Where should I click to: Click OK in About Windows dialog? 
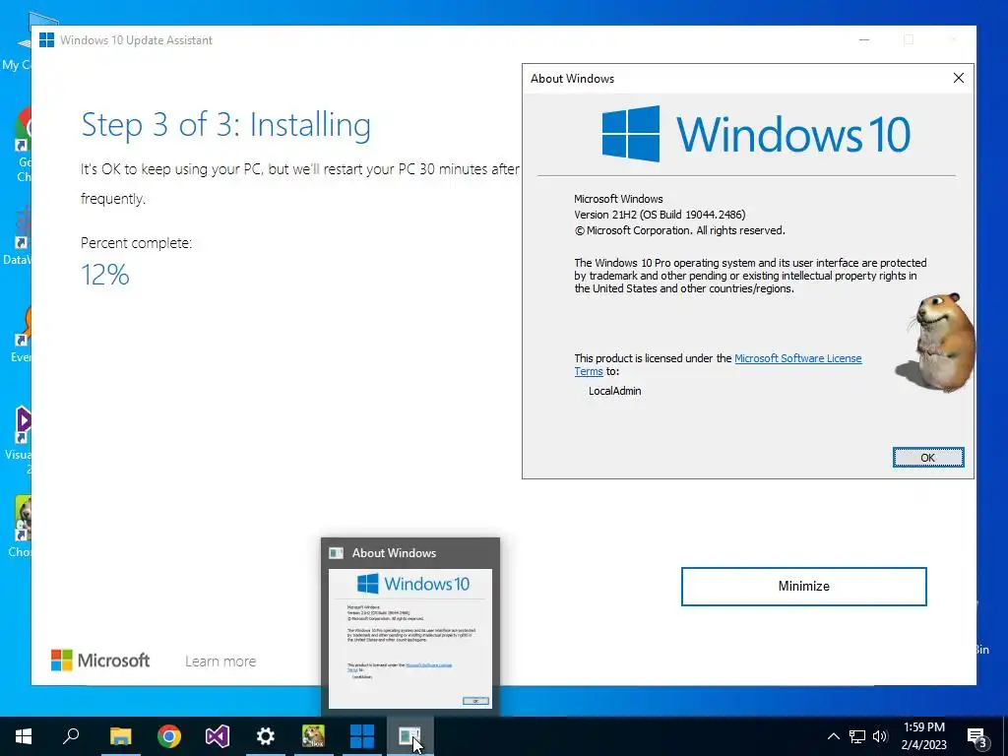[x=927, y=458]
